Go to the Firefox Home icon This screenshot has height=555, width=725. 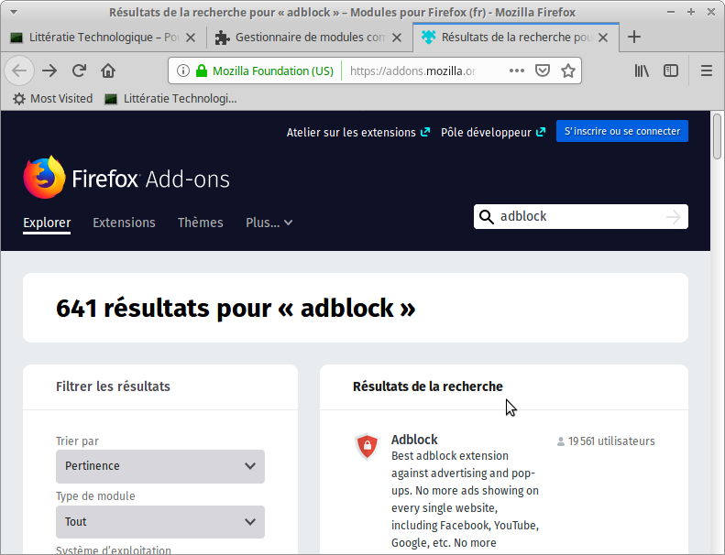(x=108, y=71)
